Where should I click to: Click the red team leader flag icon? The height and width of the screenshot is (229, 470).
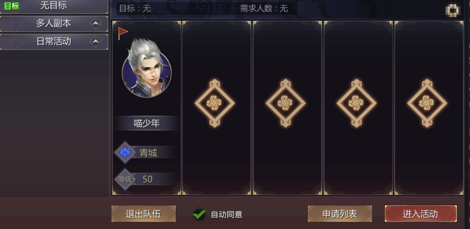pyautogui.click(x=122, y=33)
